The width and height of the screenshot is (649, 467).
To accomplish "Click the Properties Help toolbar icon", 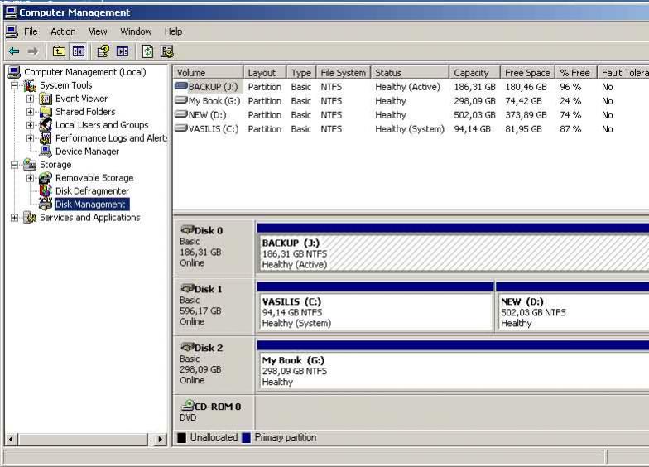I will 103,51.
